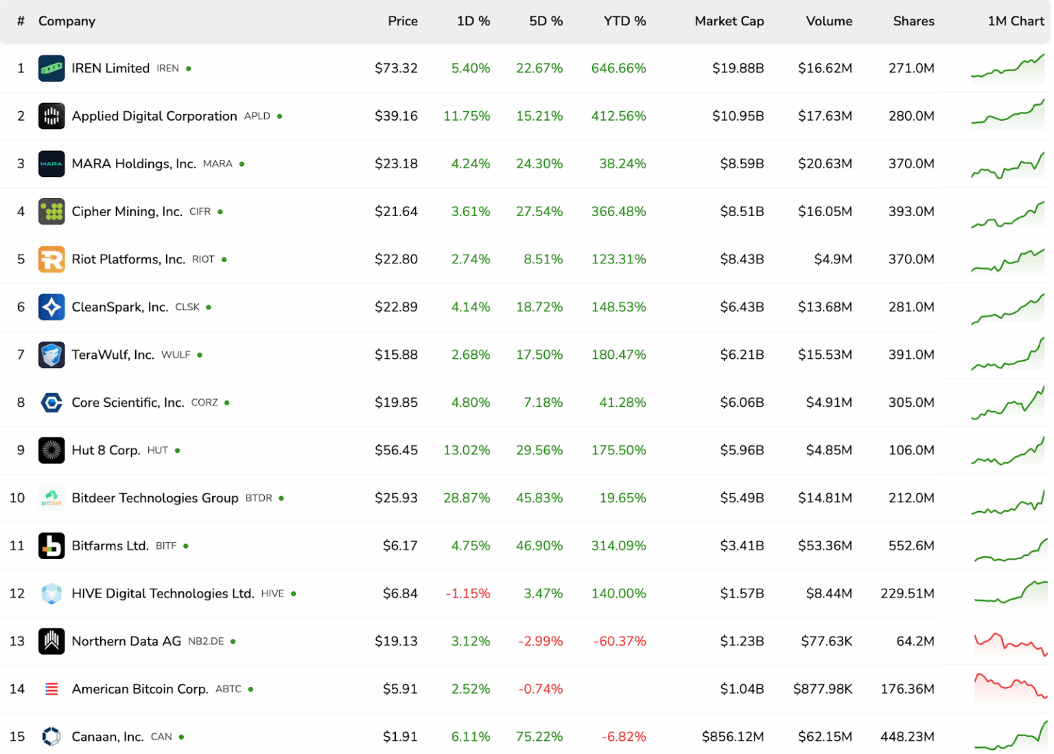Image resolution: width=1054 pixels, height=754 pixels.
Task: Open the Bitfarms Ltd. company page
Action: pos(110,545)
